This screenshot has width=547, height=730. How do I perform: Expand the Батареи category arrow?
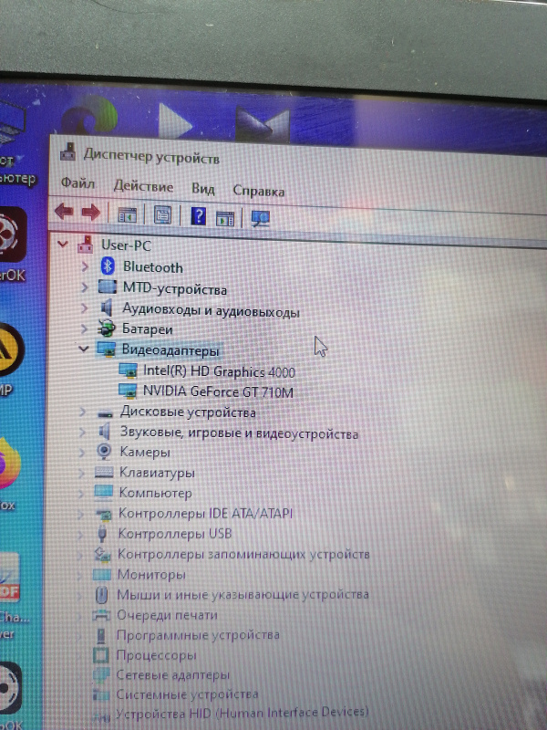(84, 328)
